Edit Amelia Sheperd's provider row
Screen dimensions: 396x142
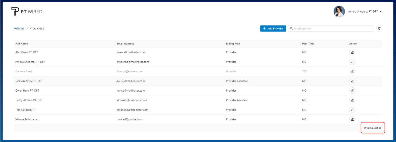[352, 62]
